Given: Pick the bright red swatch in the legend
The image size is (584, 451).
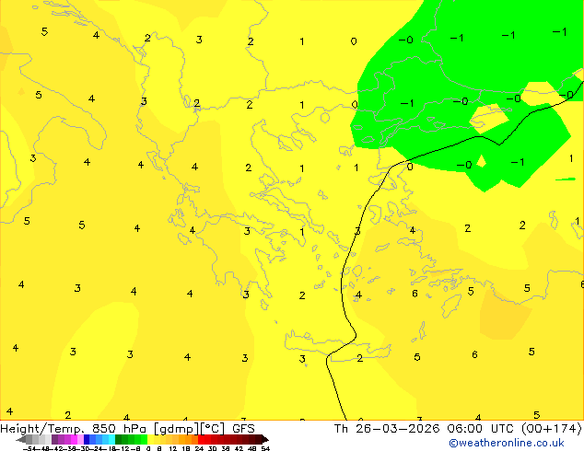Looking at the screenshot, I should coord(202,440).
